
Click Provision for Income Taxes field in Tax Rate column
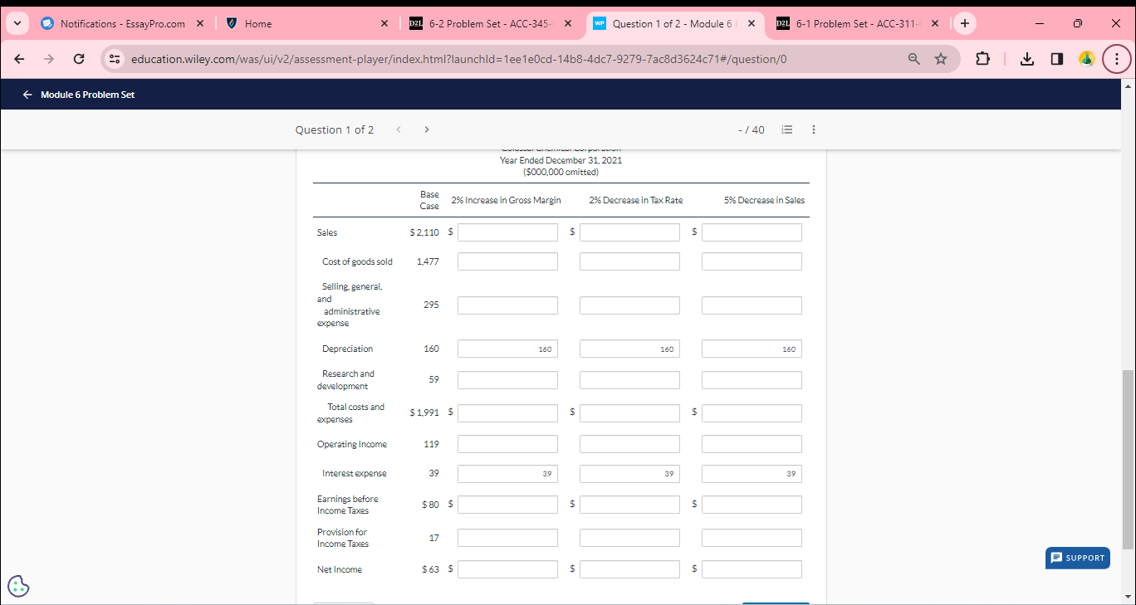click(629, 538)
